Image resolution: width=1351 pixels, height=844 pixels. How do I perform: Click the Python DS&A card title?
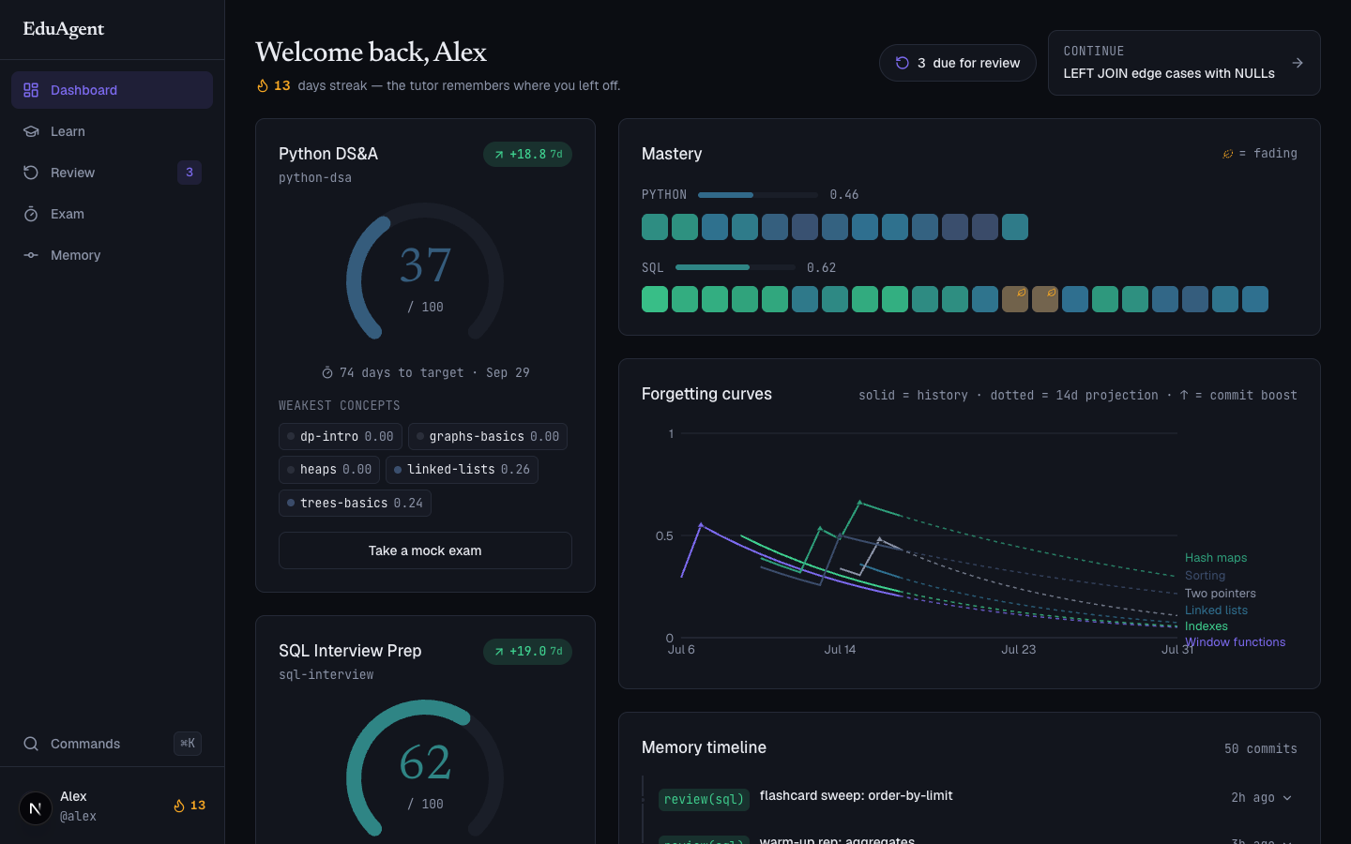tap(328, 154)
